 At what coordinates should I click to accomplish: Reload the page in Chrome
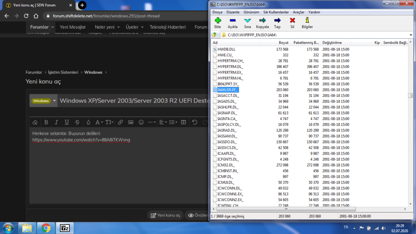click(x=26, y=16)
